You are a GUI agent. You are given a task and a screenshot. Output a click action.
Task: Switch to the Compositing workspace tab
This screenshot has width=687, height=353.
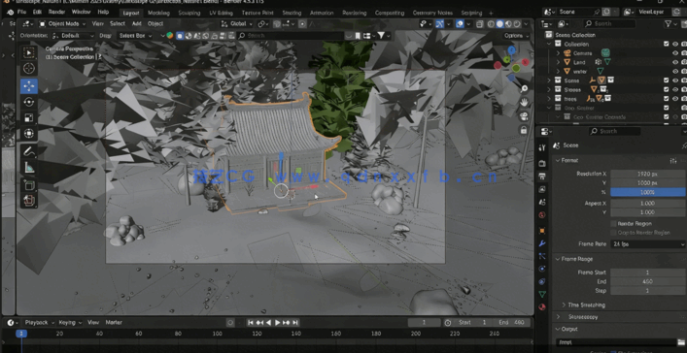point(390,13)
